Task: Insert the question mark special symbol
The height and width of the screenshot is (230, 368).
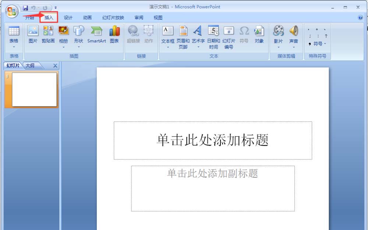Action: (x=326, y=36)
